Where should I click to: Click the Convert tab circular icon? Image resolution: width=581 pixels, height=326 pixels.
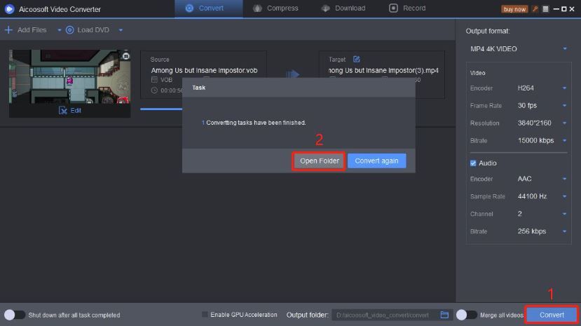pos(189,8)
